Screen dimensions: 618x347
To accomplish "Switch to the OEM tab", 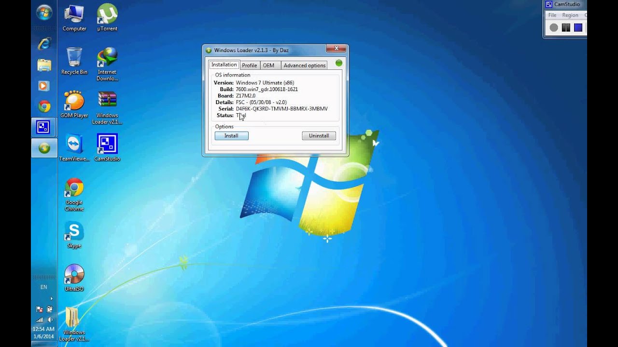I will pyautogui.click(x=268, y=65).
